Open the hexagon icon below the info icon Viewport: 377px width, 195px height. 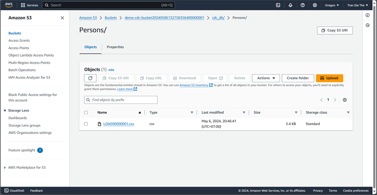[x=367, y=25]
